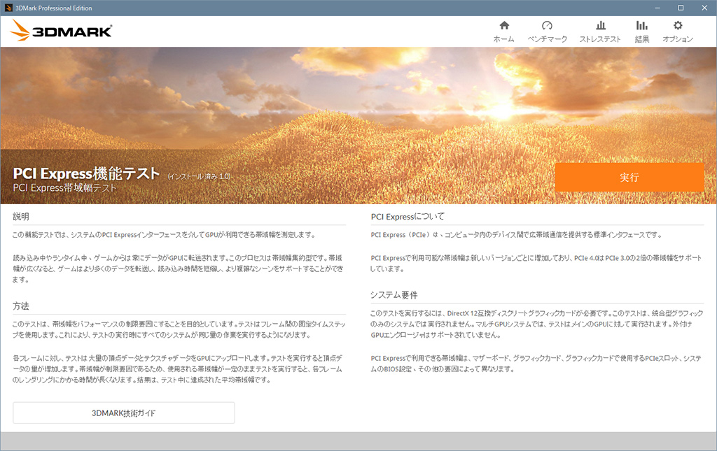Select the 結果 text label

tap(641, 39)
